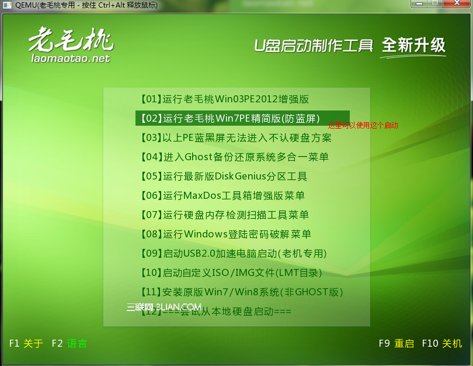The image size is (473, 366).
Task: Select 09 启动USB2.0加速电脑启动
Action: tap(234, 254)
